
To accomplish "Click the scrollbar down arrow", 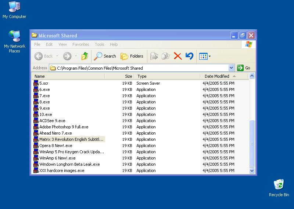I will [x=252, y=170].
